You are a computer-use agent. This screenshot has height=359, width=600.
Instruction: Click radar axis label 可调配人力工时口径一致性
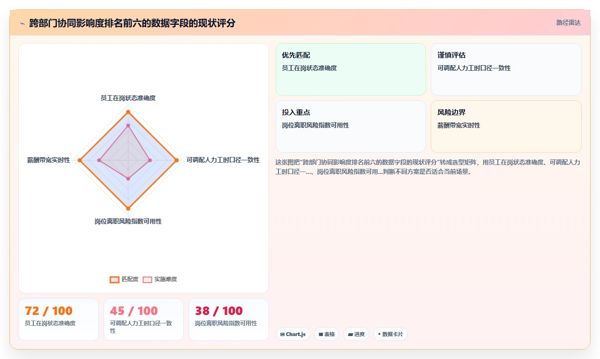[x=223, y=160]
